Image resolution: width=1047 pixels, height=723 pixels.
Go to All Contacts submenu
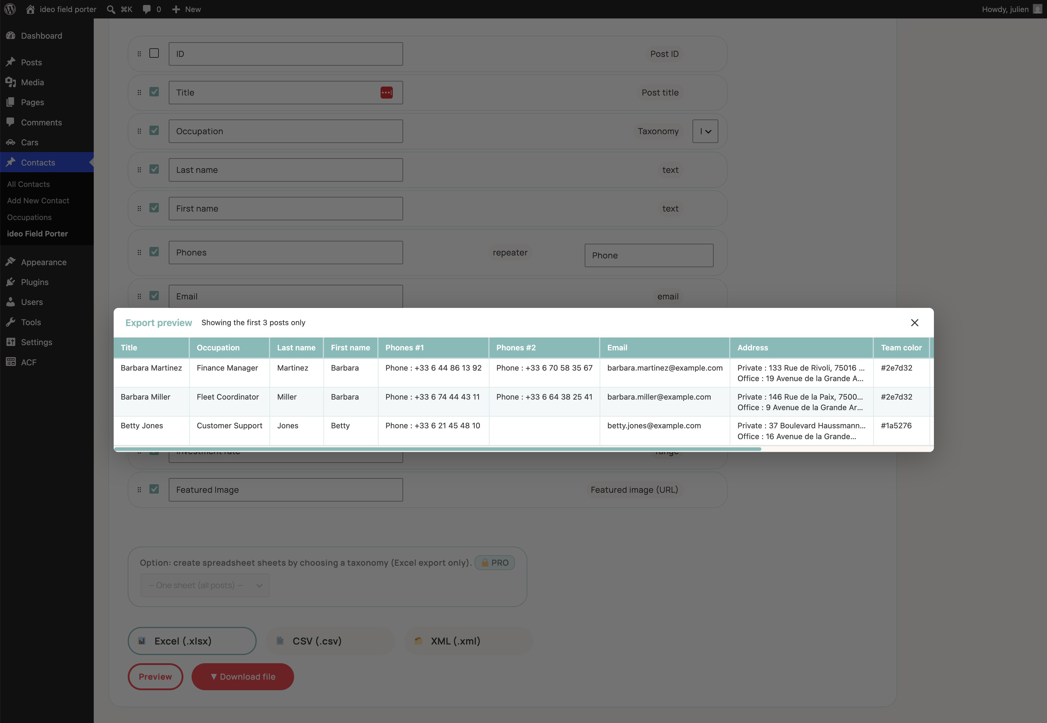(28, 184)
